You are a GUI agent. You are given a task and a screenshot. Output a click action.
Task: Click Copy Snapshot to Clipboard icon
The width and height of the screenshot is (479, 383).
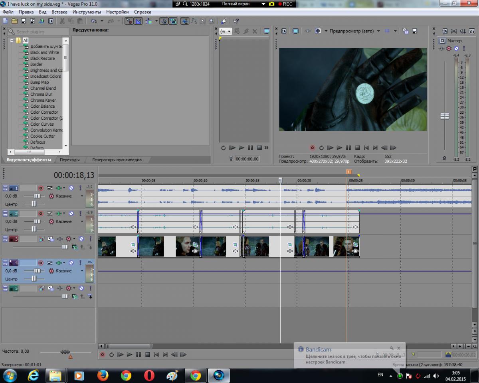coord(405,31)
